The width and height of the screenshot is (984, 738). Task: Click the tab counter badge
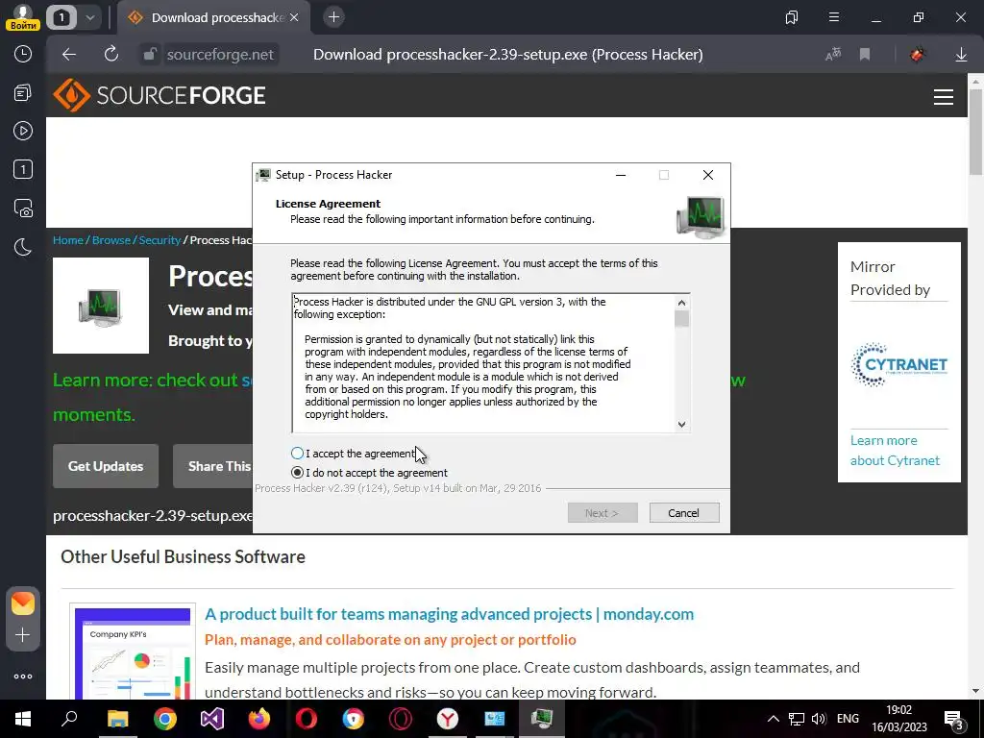click(x=61, y=17)
